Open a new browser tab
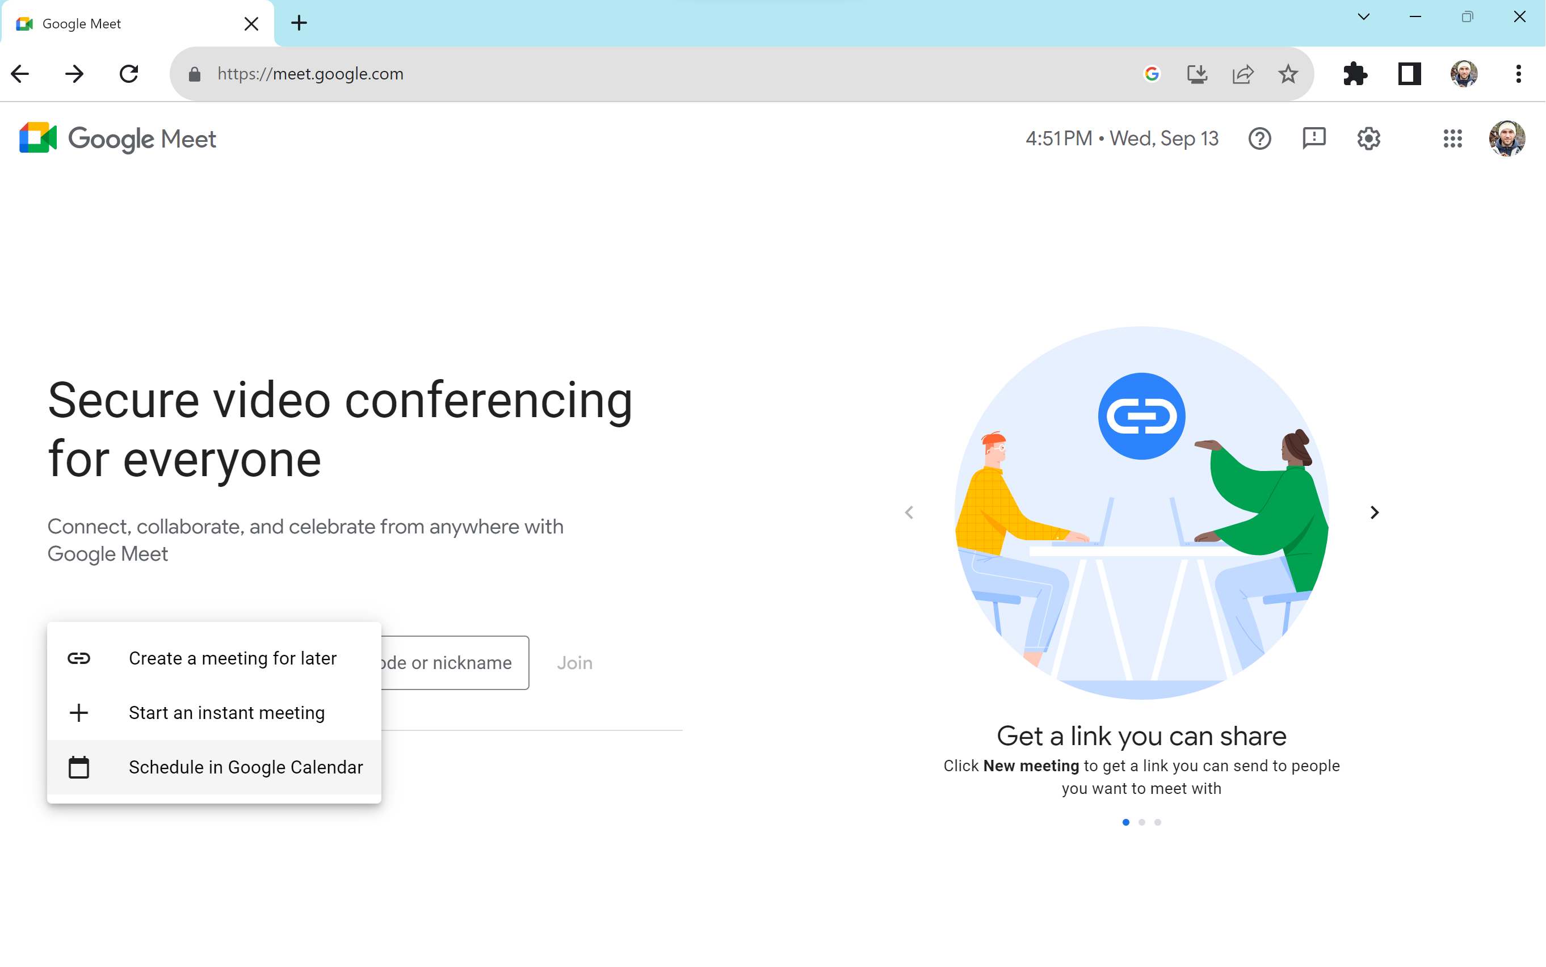Viewport: 1546px width, 967px height. click(x=299, y=23)
